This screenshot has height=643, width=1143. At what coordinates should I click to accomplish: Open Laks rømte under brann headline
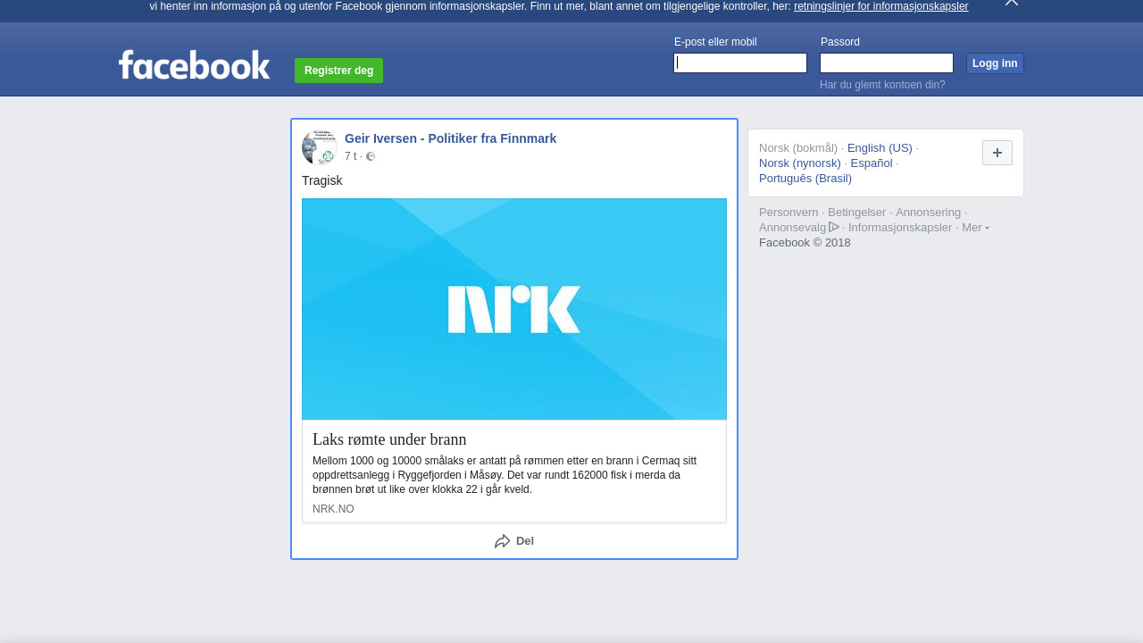click(x=389, y=439)
